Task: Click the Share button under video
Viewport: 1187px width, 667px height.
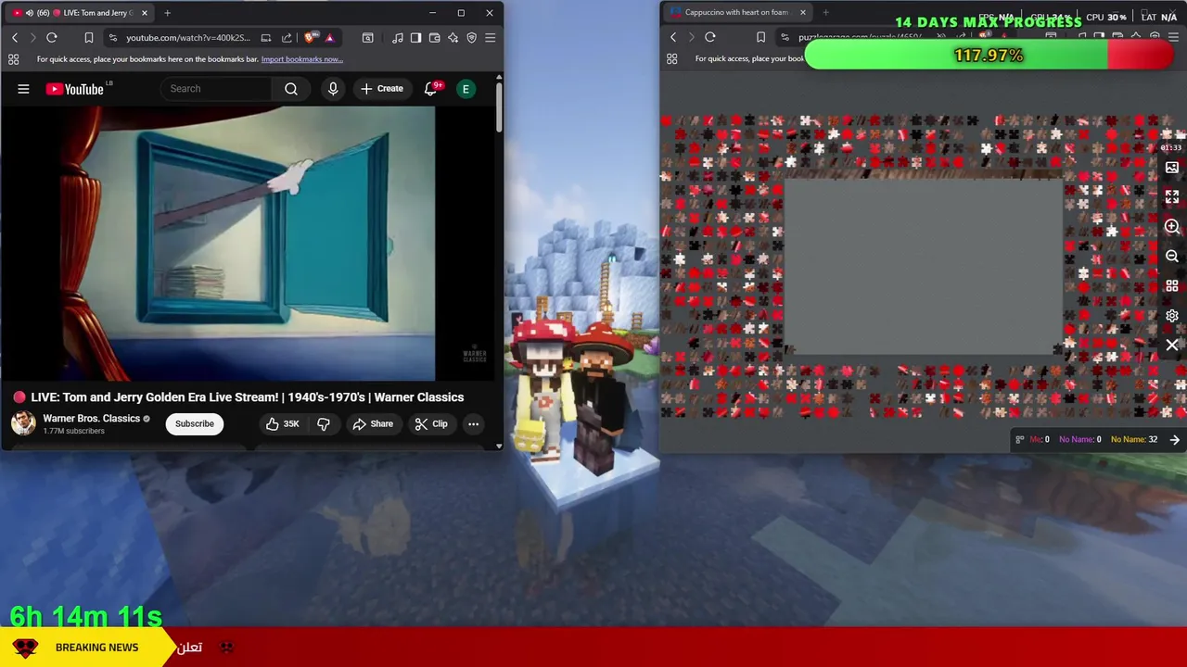Action: pos(373,423)
